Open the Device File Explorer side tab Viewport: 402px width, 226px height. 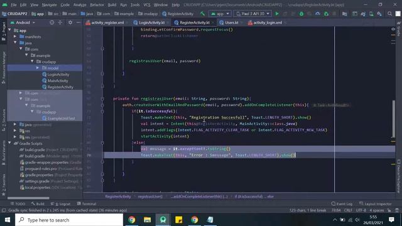[x=399, y=176]
